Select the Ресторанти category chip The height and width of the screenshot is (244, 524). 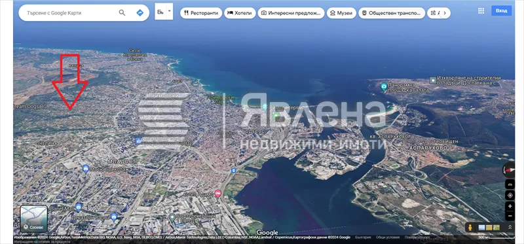(x=201, y=13)
